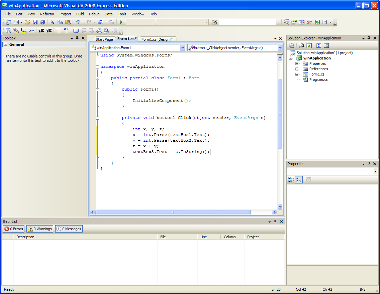380x294 pixels.
Task: Click the Increase Line Indent icon
Action: coord(49,31)
